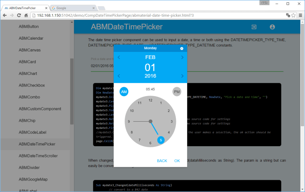Click displayed time 05:45 in picker
Screen dimensions: 305x192
click(x=150, y=89)
